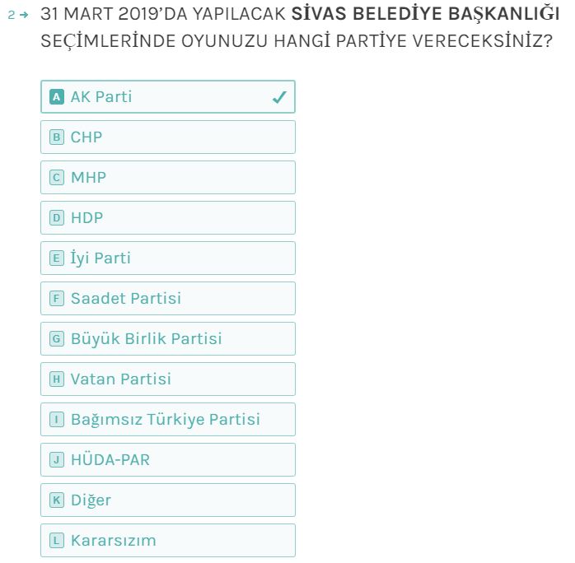Select Saadet Partisi as answer

167,299
